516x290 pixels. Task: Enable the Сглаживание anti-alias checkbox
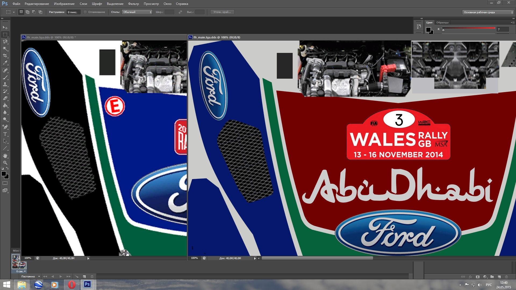pos(85,12)
